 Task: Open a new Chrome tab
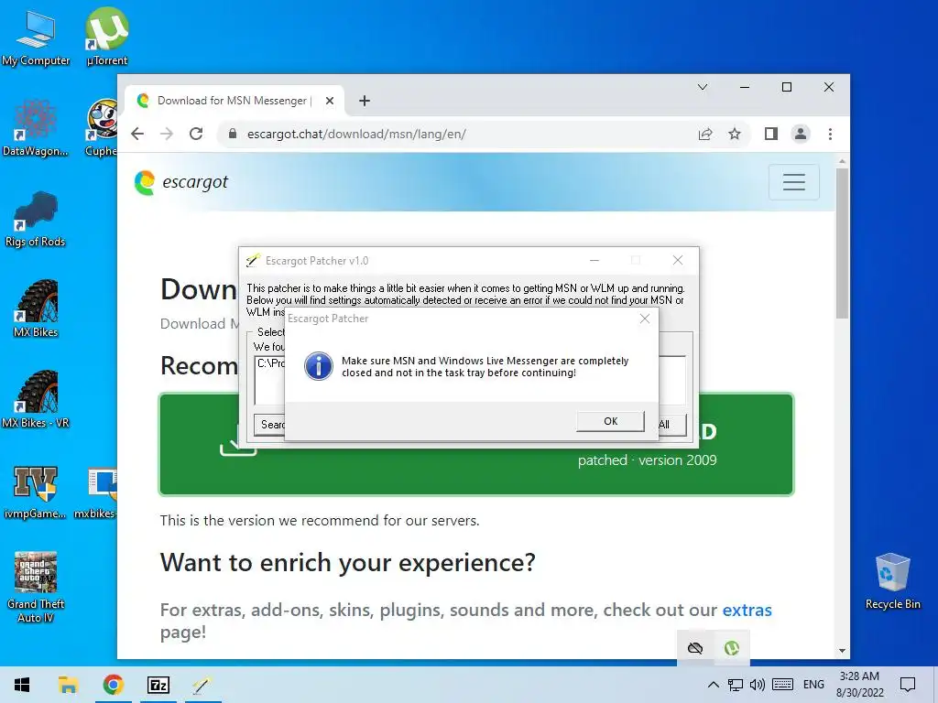tap(365, 101)
